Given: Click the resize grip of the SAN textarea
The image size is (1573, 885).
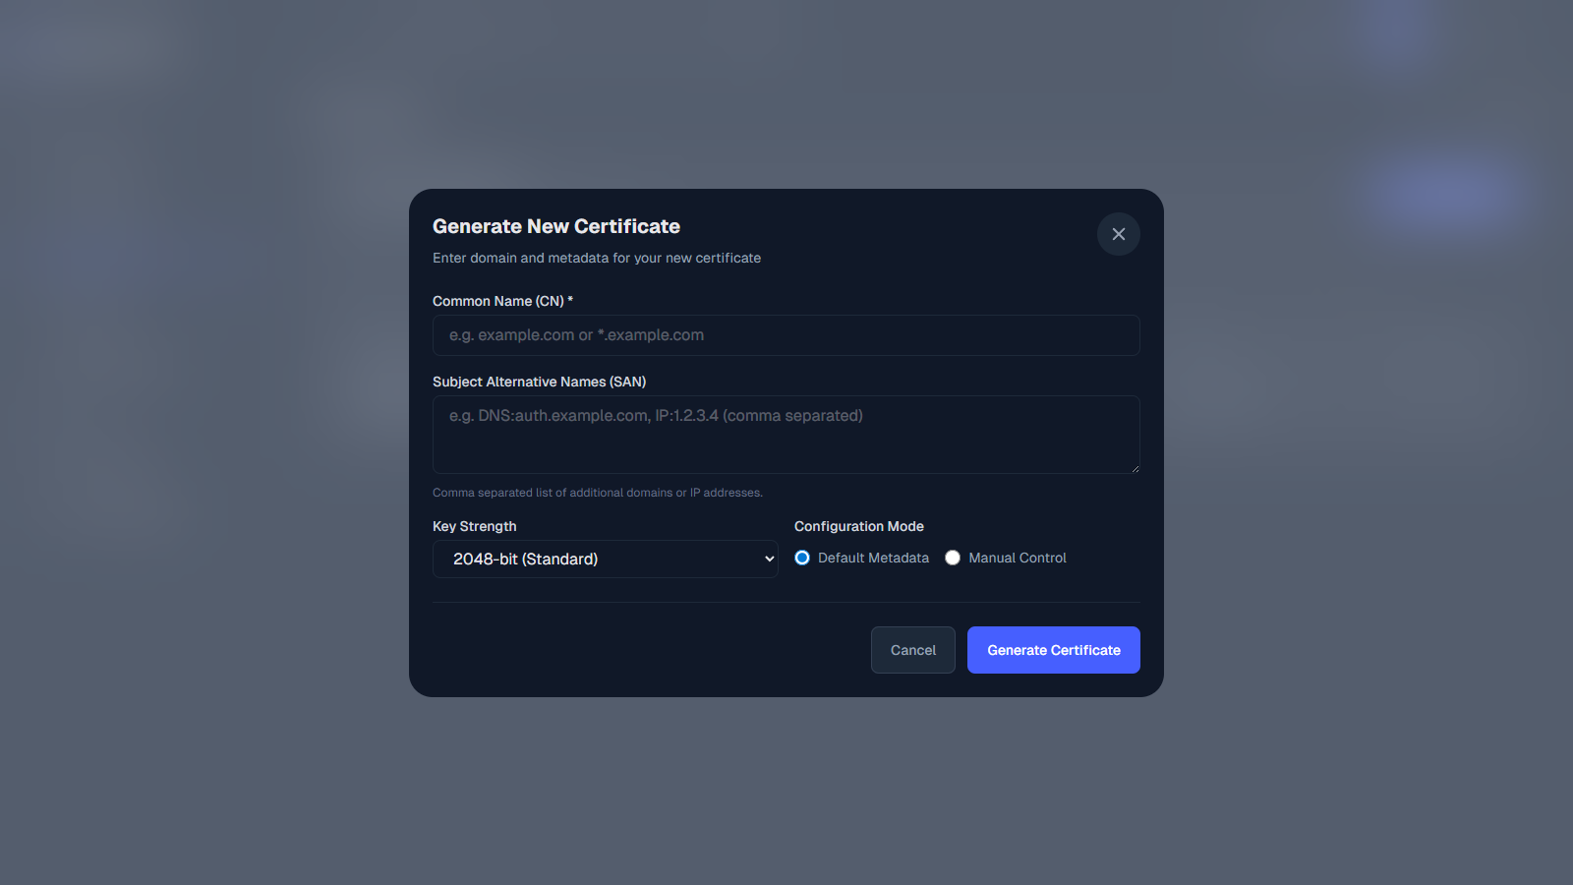Looking at the screenshot, I should pyautogui.click(x=1135, y=468).
